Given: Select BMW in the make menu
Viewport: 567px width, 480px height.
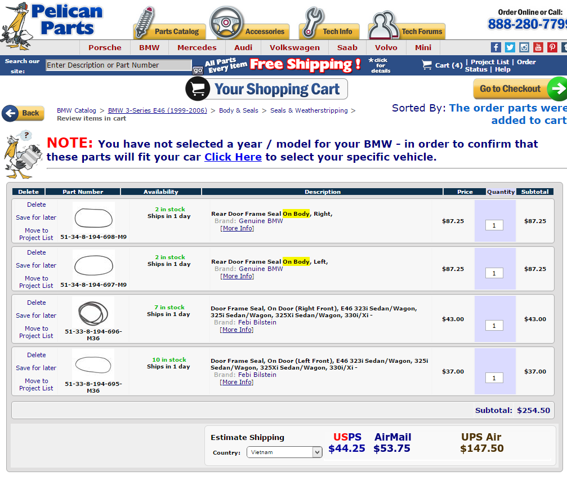Looking at the screenshot, I should click(149, 47).
